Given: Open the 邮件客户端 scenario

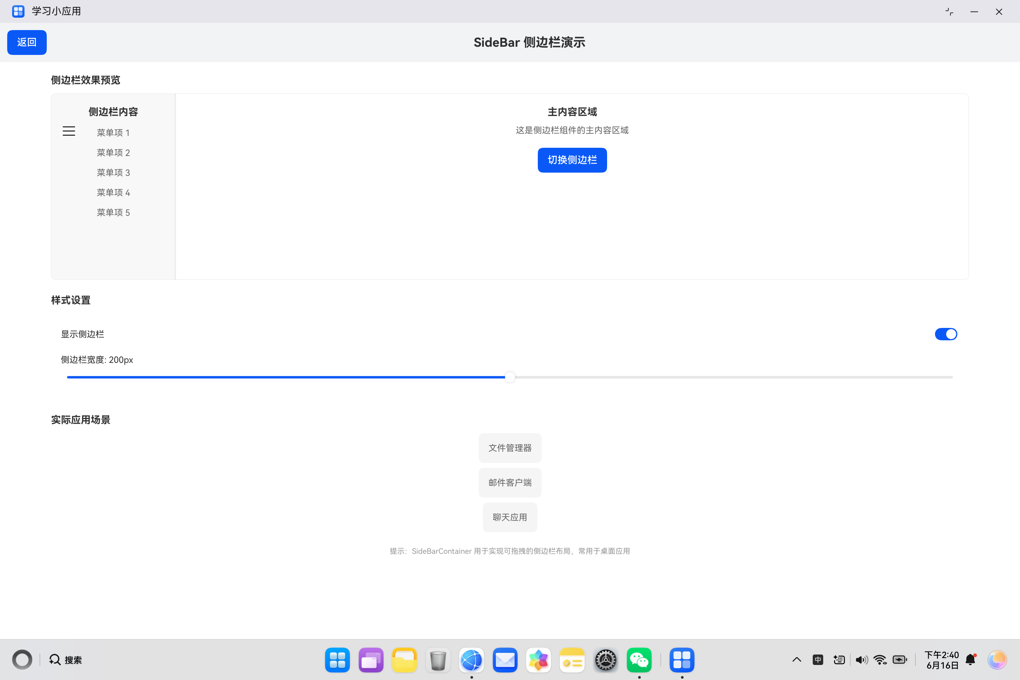Looking at the screenshot, I should coord(510,483).
